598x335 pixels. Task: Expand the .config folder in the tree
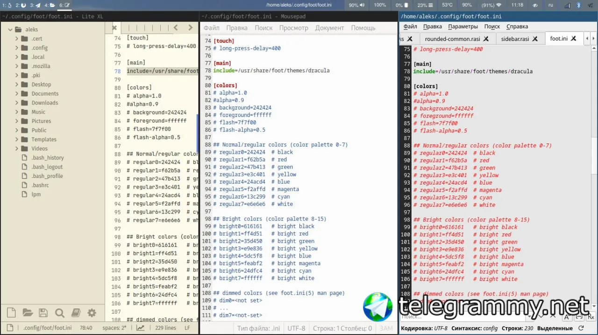[x=17, y=48]
